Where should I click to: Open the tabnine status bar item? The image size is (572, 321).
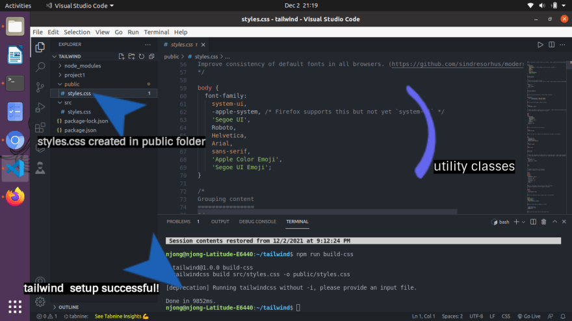point(76,316)
